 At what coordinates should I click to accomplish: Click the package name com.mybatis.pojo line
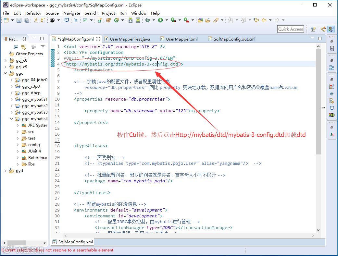click(129, 181)
